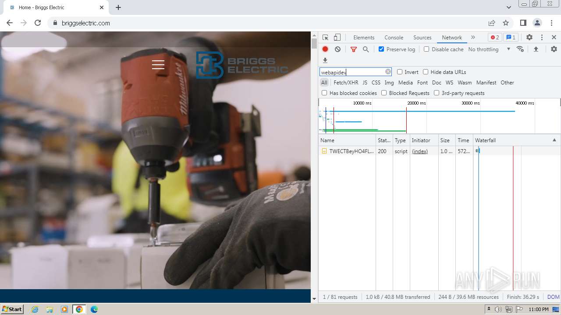Filter requests by Img type

(389, 83)
